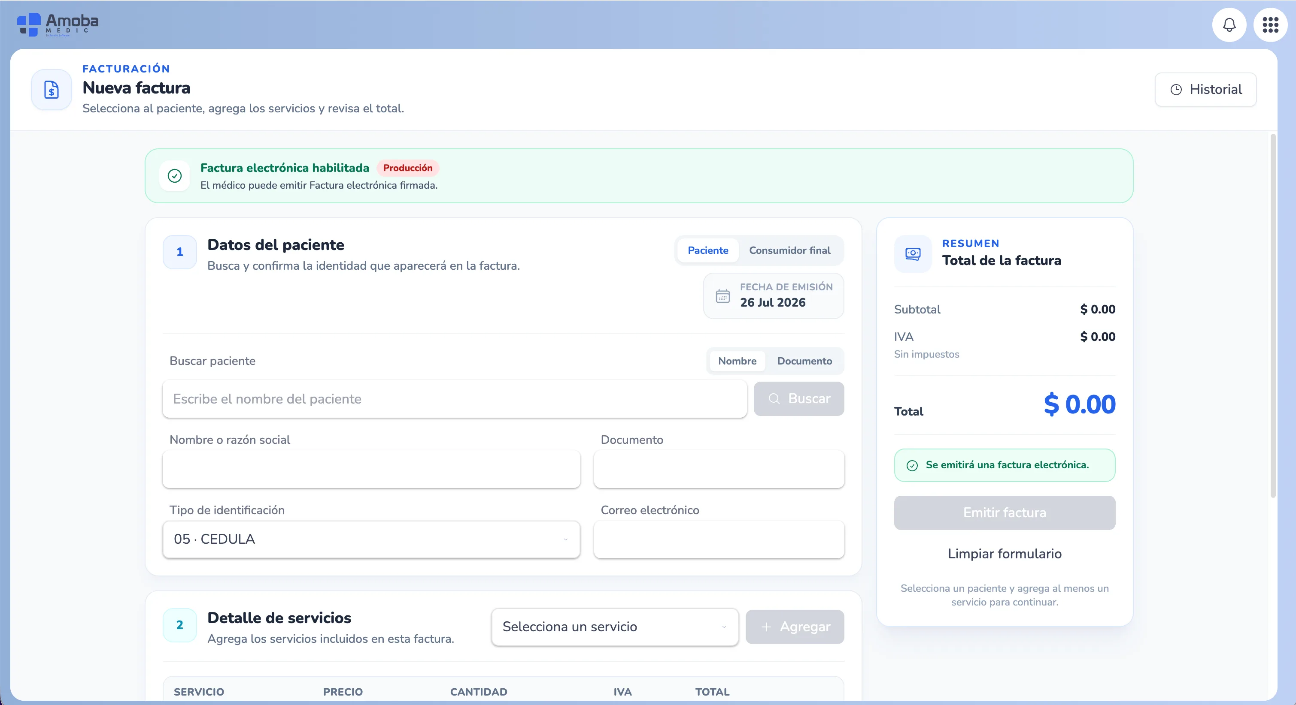
Task: Click the Amoba Medic logo
Action: tap(58, 24)
